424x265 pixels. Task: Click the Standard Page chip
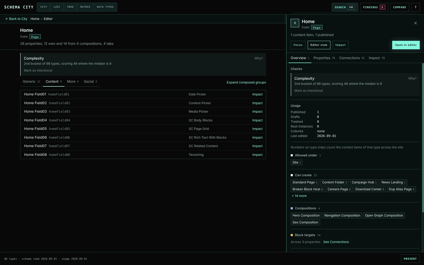[305, 182]
